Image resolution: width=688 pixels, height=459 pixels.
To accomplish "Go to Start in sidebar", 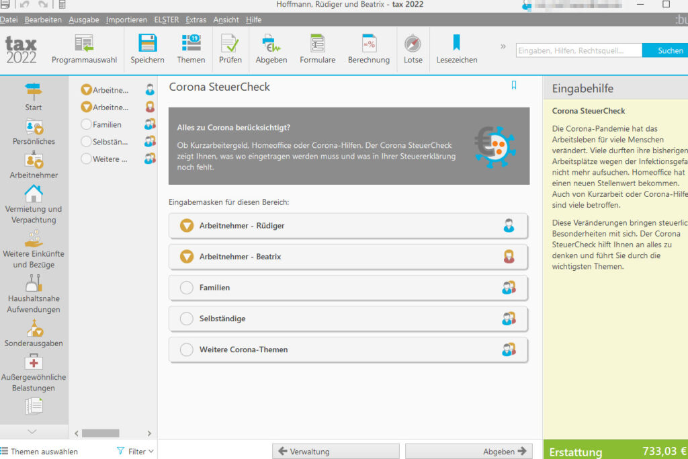I will (34, 97).
